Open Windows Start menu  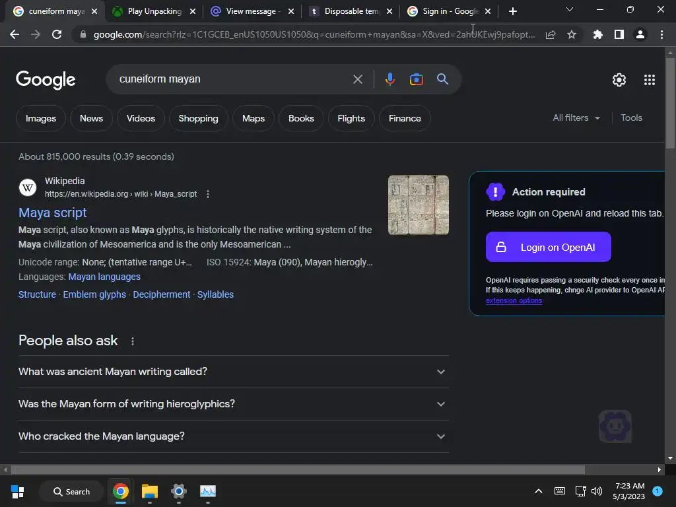pyautogui.click(x=18, y=491)
